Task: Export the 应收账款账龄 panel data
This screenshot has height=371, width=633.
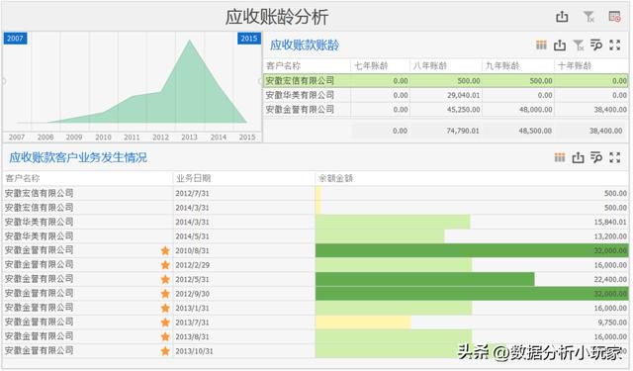Action: pos(560,45)
